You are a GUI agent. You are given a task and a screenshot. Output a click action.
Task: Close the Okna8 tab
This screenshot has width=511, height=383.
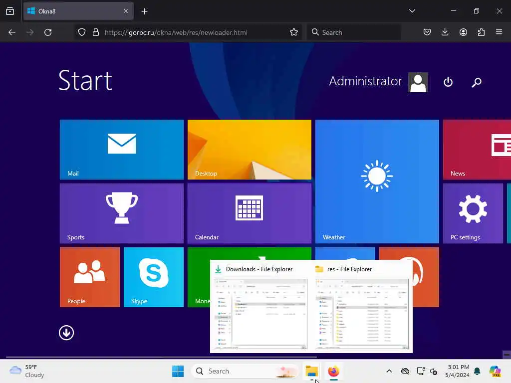click(x=126, y=11)
